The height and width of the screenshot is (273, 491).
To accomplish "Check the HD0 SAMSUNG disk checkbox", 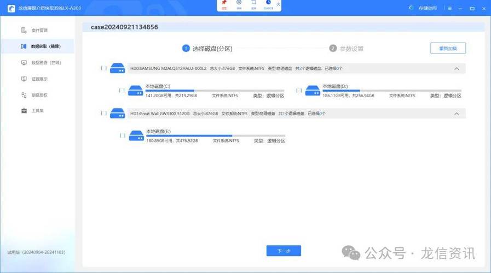I will click(x=103, y=68).
